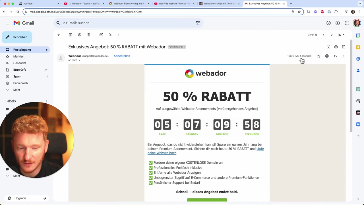Mark email as unread
Screen dimensions: 364x205
coord(101,35)
